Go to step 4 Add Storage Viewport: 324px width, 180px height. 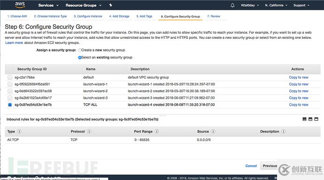tap(119, 16)
